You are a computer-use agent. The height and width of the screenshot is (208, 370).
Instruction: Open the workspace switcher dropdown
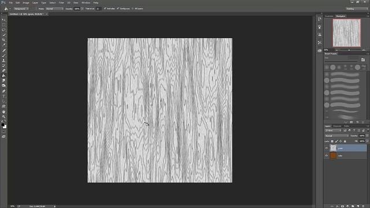click(x=357, y=9)
